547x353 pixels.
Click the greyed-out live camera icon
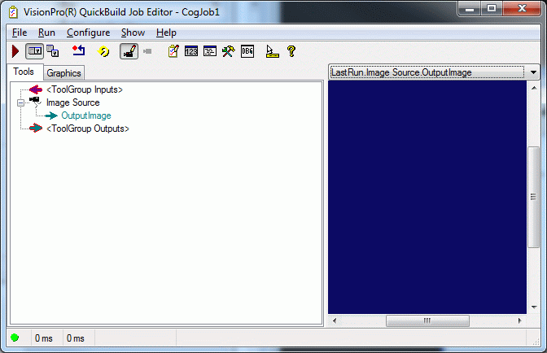point(147,51)
